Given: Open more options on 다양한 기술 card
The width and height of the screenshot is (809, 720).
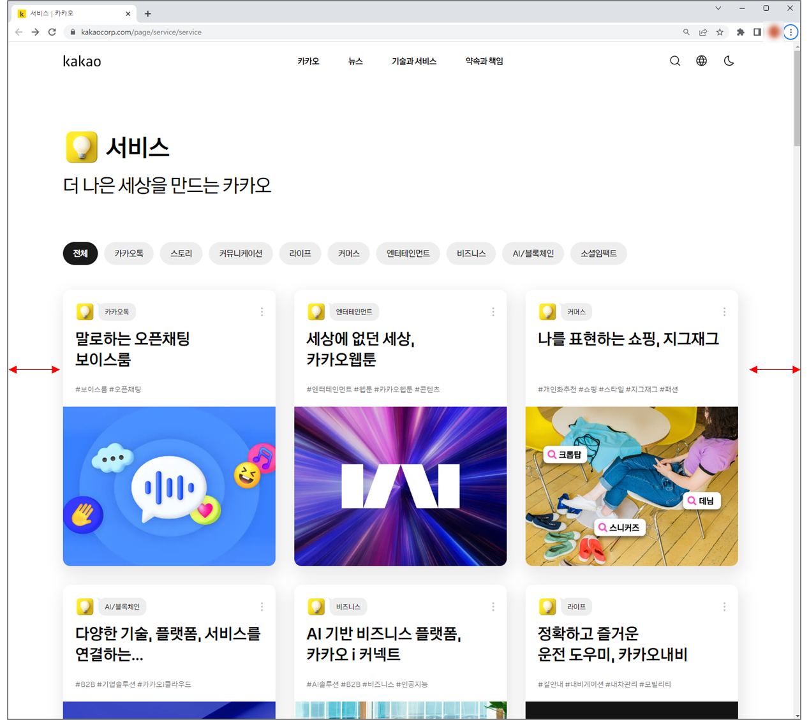Looking at the screenshot, I should (x=262, y=606).
